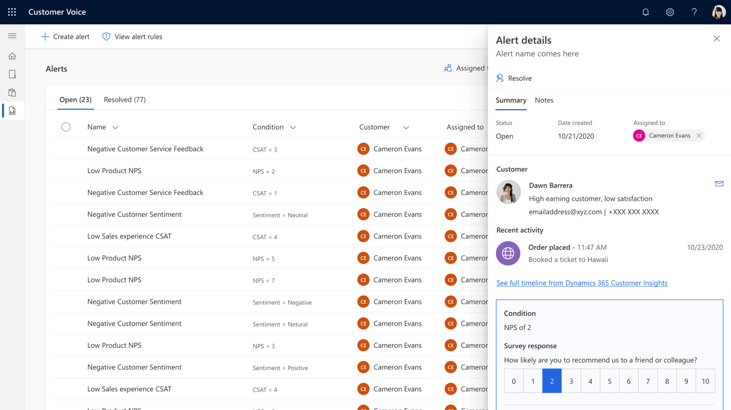Open the notifications bell
The width and height of the screenshot is (731, 410).
pos(645,12)
